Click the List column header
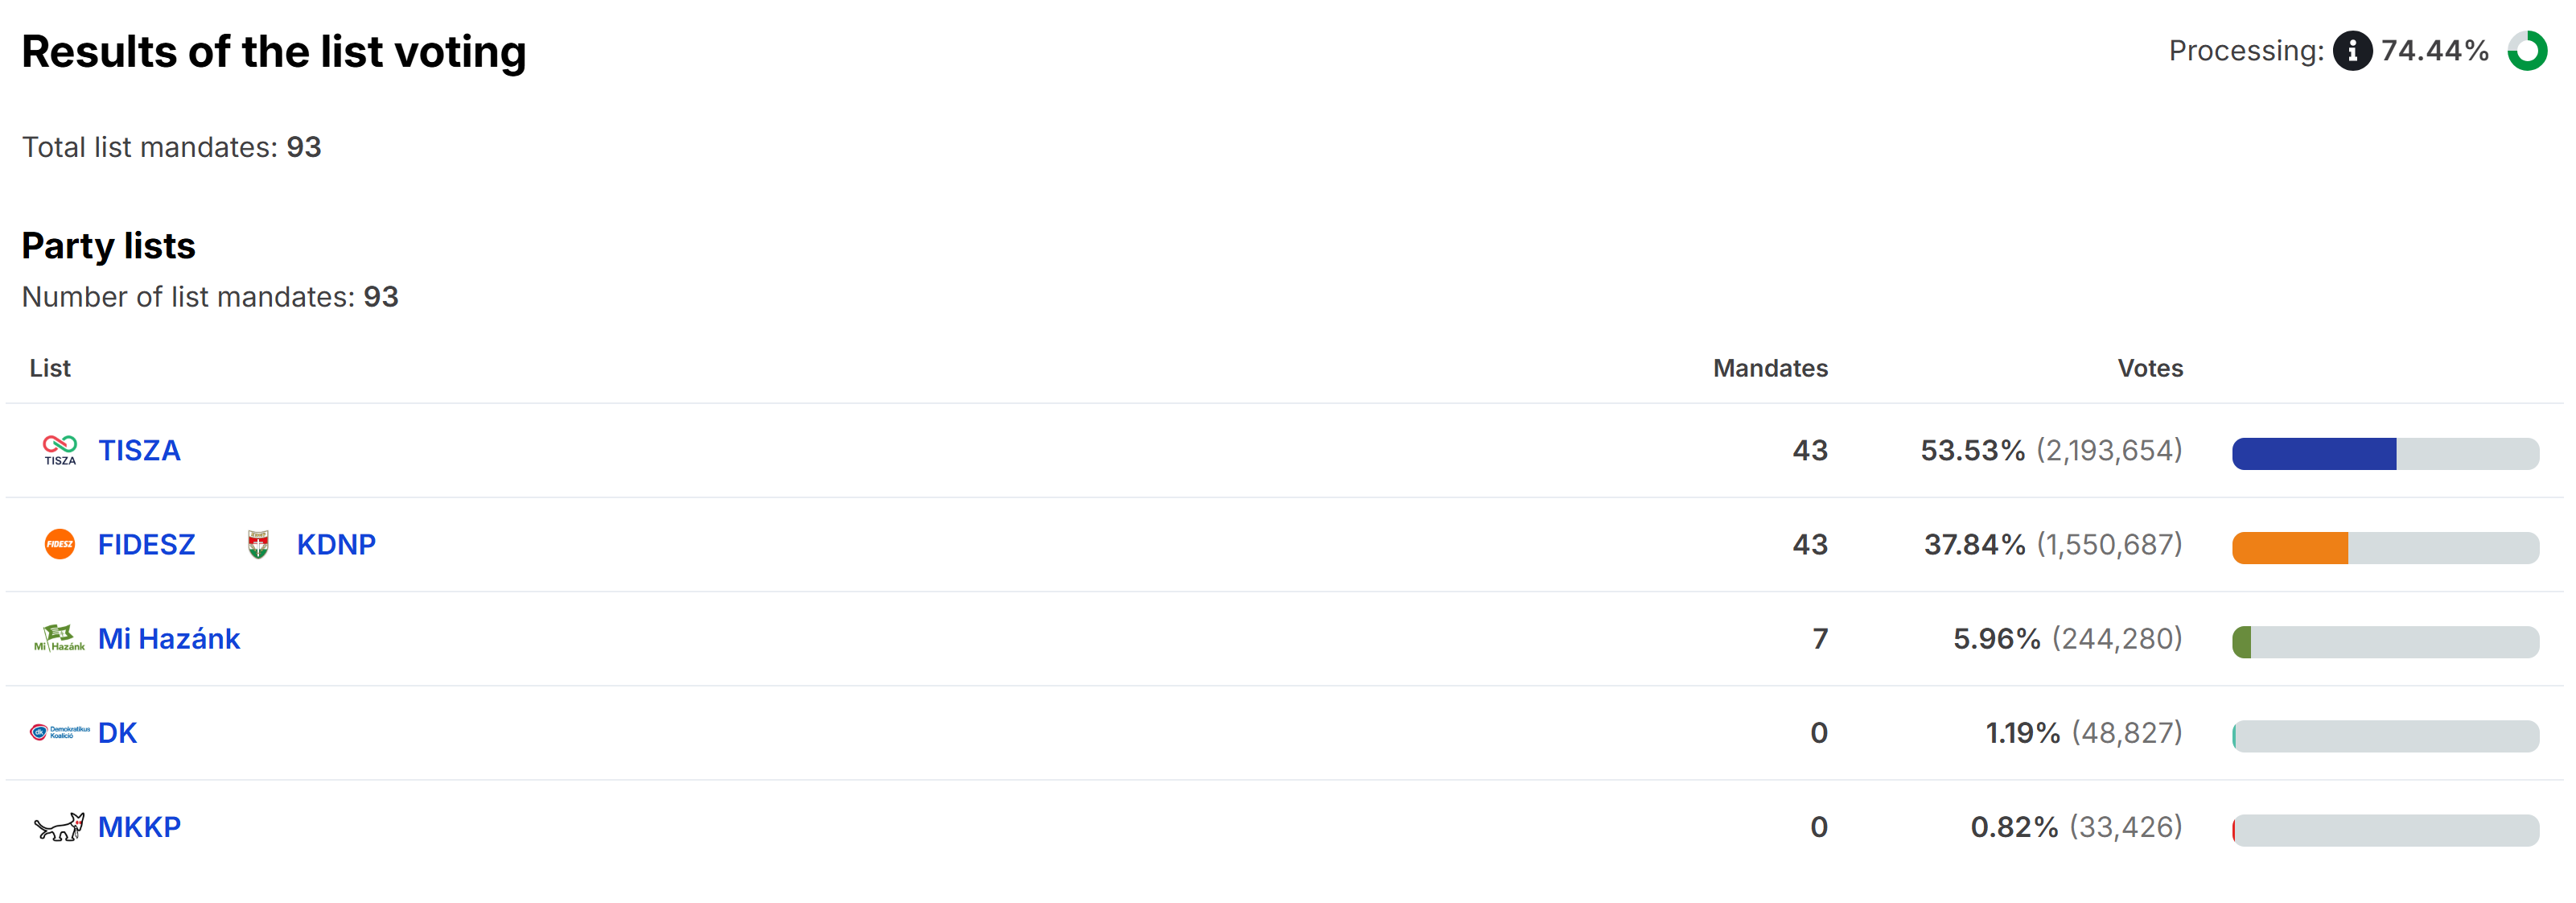 [50, 368]
